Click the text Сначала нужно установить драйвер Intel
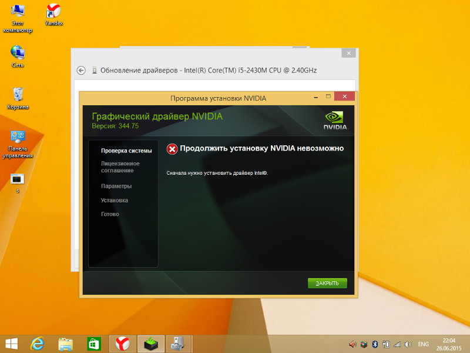 [x=217, y=173]
